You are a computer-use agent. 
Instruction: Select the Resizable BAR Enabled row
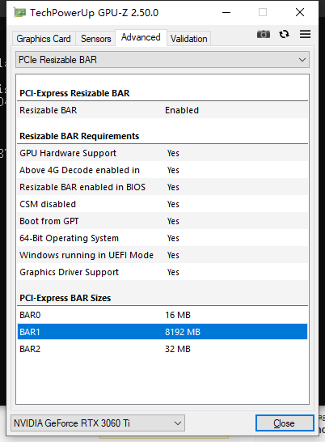point(162,110)
